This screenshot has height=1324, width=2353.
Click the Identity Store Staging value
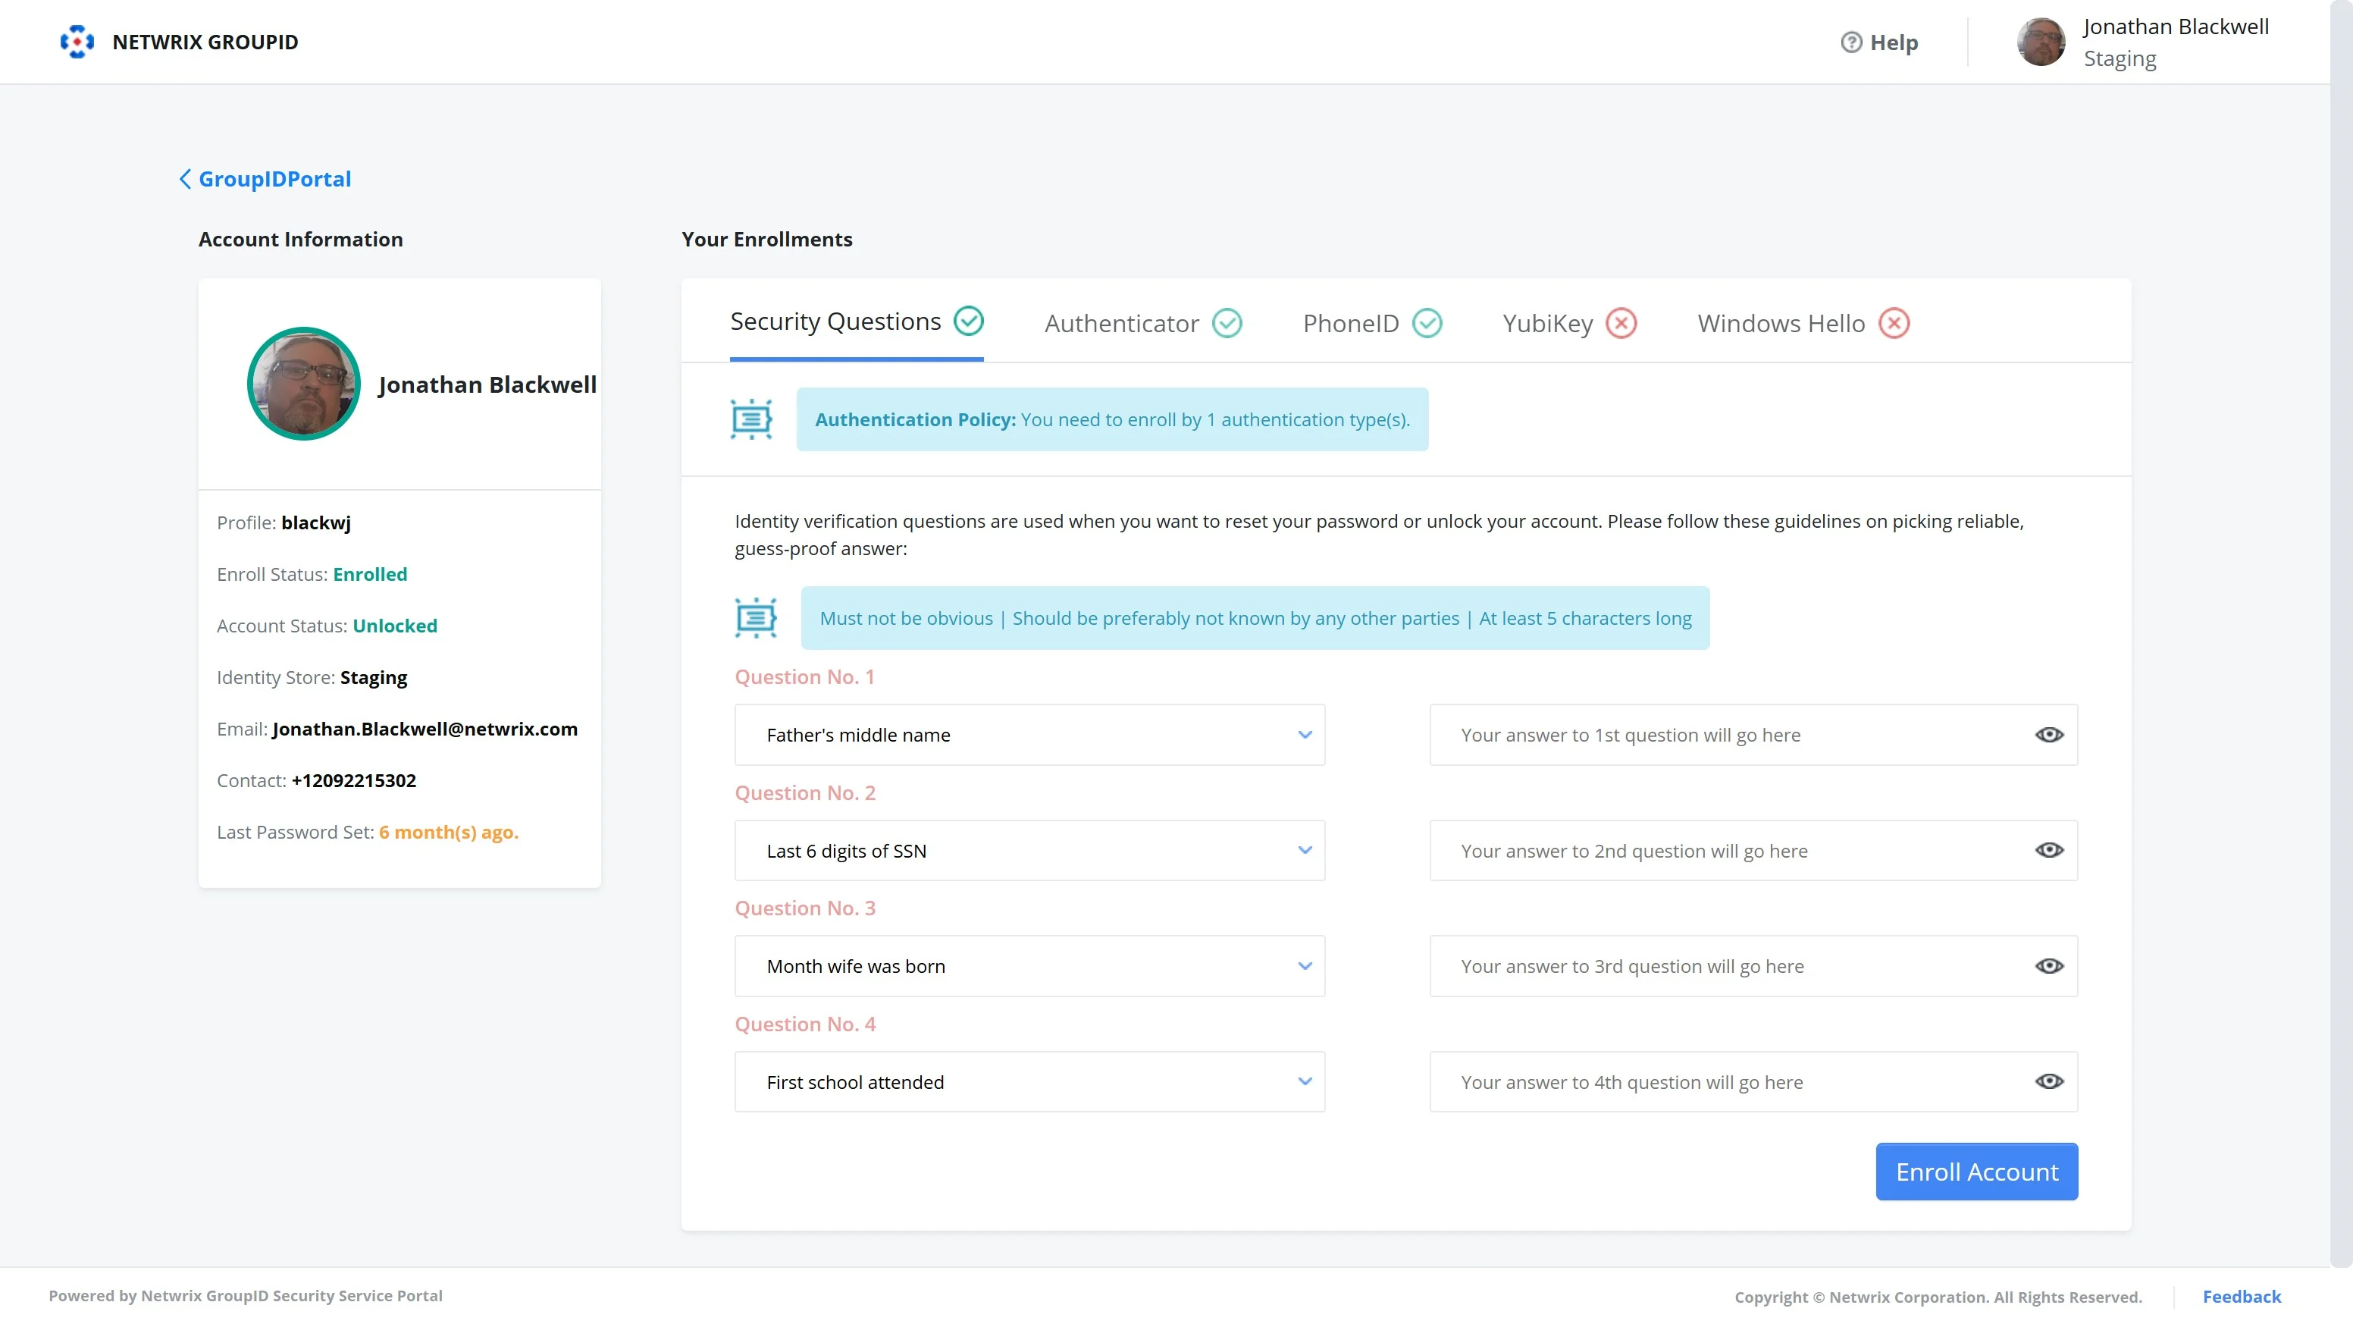coord(374,677)
